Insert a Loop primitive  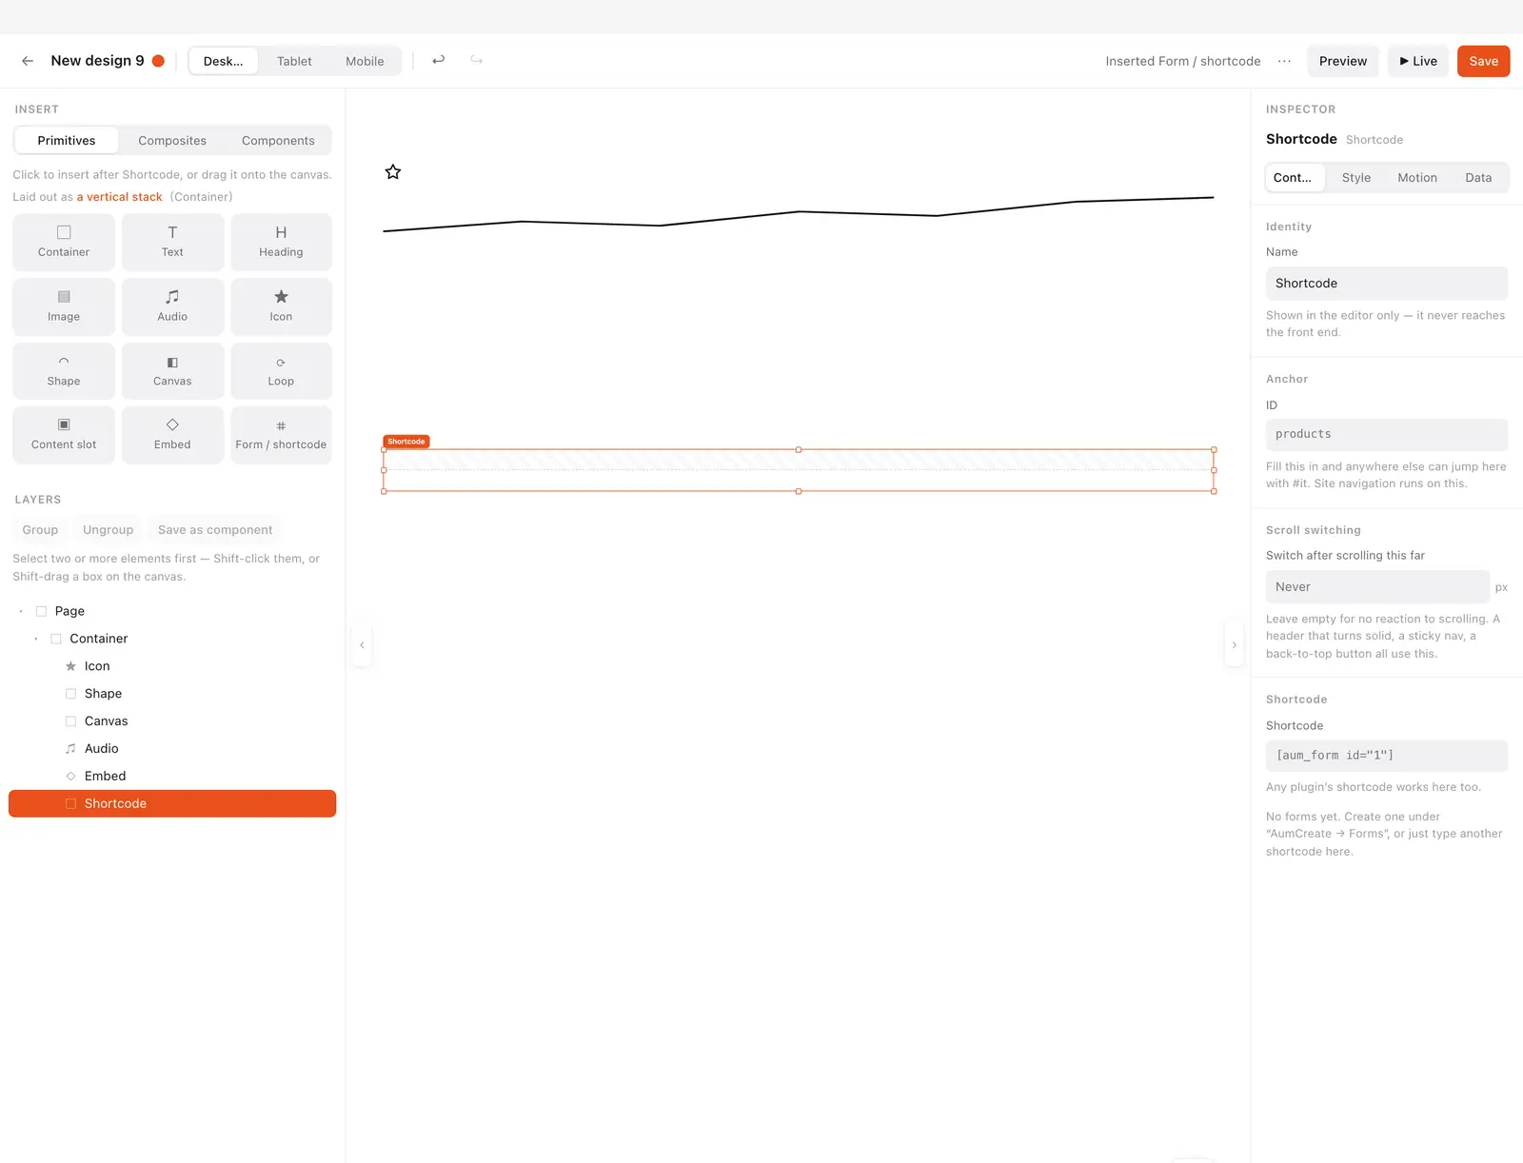pyautogui.click(x=281, y=371)
